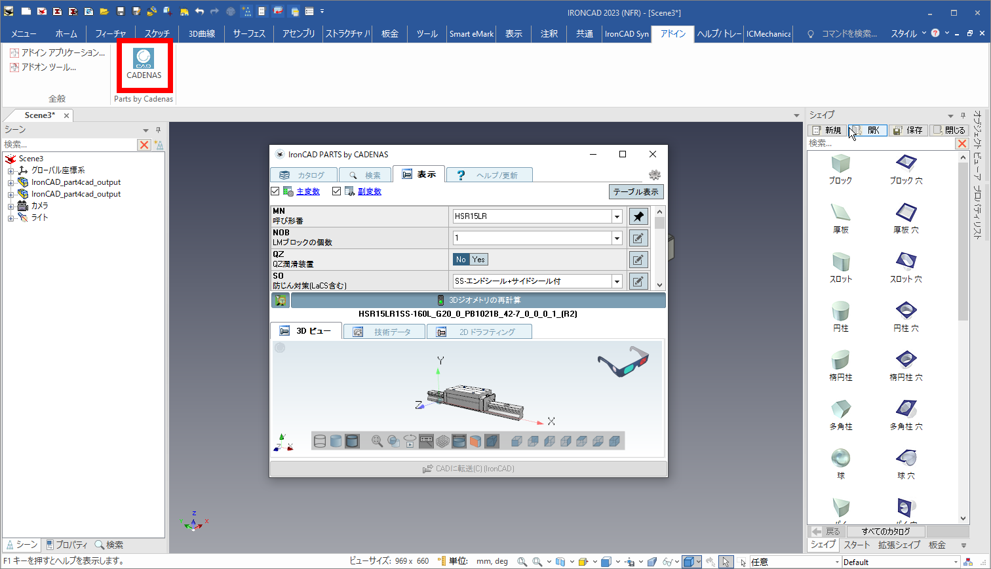991x569 pixels.
Task: Edit the NOB value with its pencil icon
Action: point(638,238)
